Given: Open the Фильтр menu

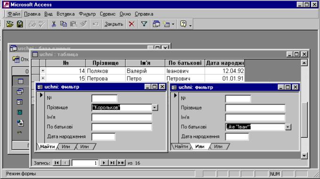Looking at the screenshot, I should (87, 14).
